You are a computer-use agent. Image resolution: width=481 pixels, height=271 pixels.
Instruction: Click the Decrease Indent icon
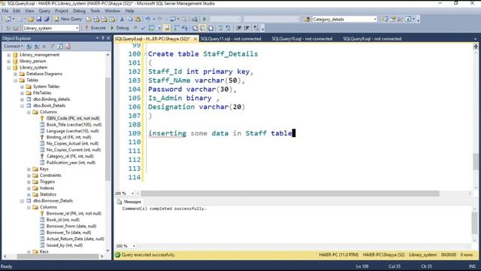click(x=239, y=28)
